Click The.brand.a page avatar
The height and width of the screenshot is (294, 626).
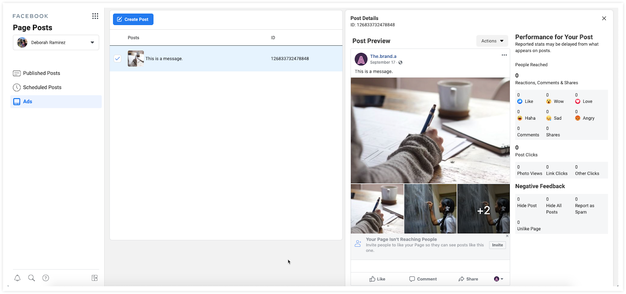click(361, 59)
